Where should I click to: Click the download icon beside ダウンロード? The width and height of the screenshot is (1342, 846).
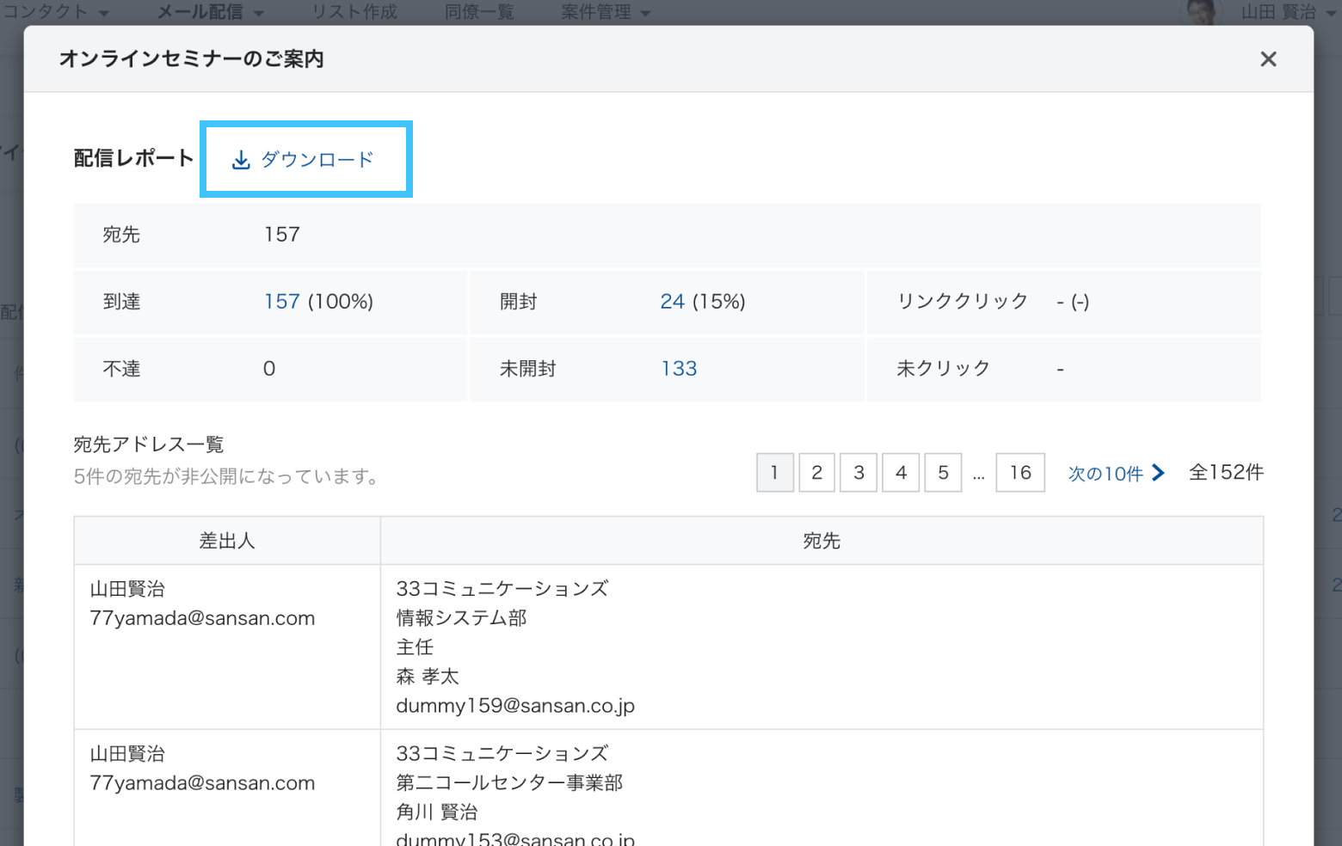click(x=241, y=160)
